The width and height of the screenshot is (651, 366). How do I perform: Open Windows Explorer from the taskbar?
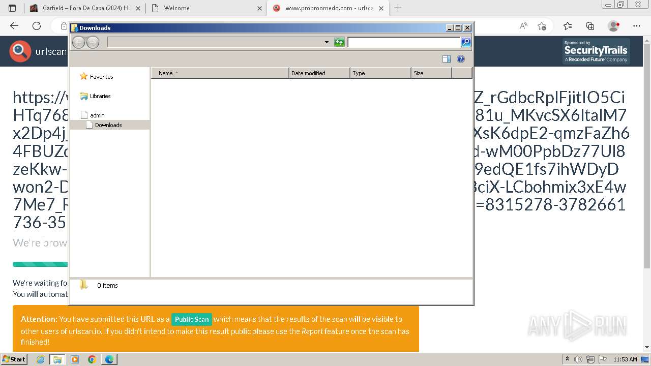tap(57, 359)
